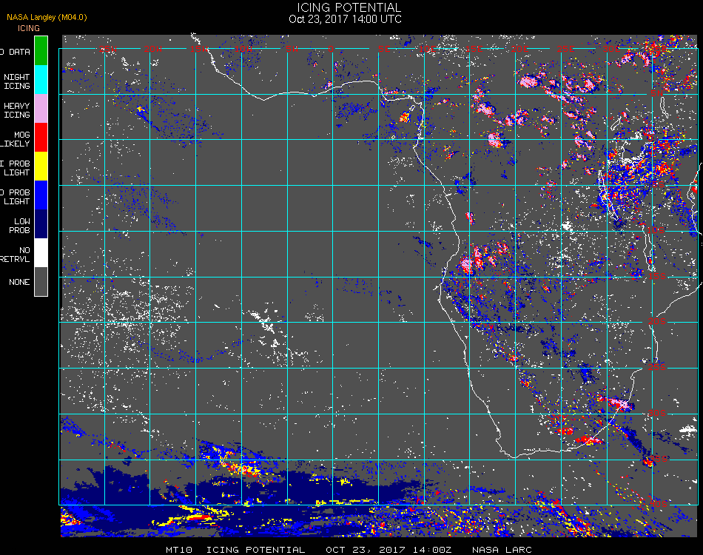The image size is (703, 555).
Task: Click the gray NONE legend swatch
Action: [41, 281]
